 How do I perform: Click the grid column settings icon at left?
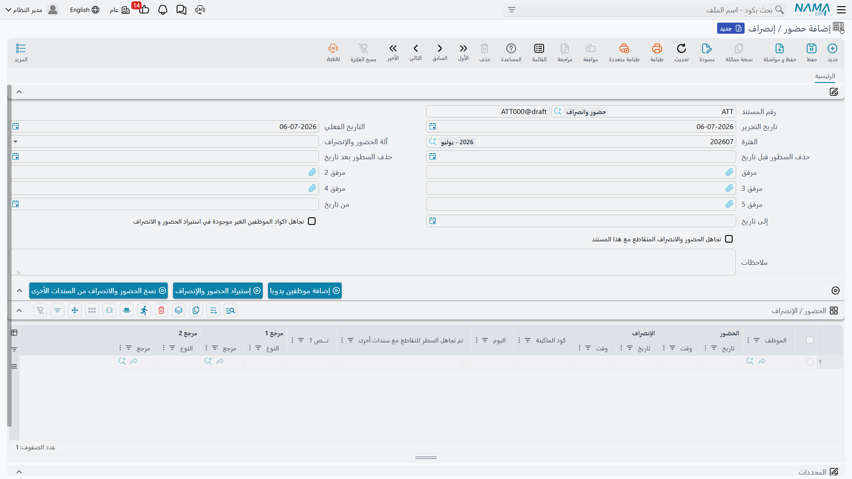point(14,333)
